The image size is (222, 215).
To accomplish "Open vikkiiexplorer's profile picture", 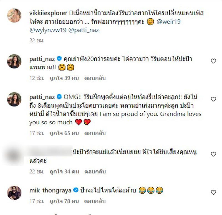I will (14, 16).
